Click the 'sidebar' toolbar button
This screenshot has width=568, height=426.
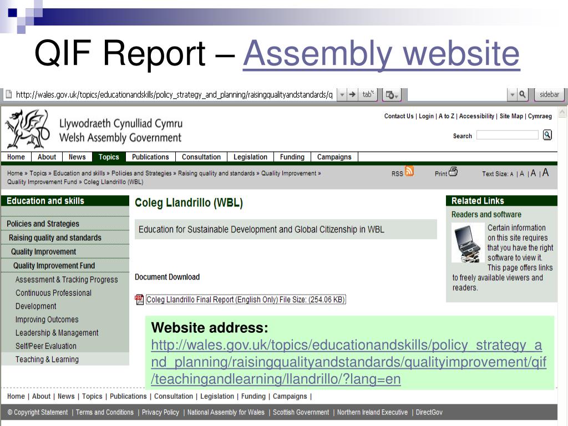(x=549, y=94)
